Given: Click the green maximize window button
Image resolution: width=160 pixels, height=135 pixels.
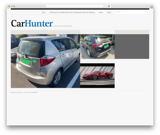Looking at the screenshot, I should click(x=14, y=6).
